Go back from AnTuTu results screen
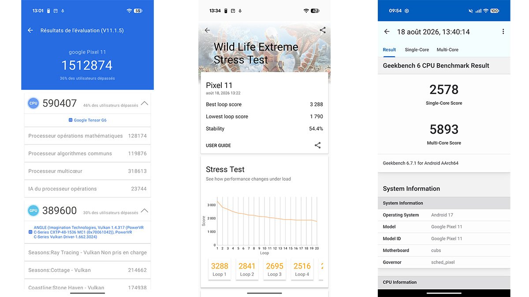 30,30
